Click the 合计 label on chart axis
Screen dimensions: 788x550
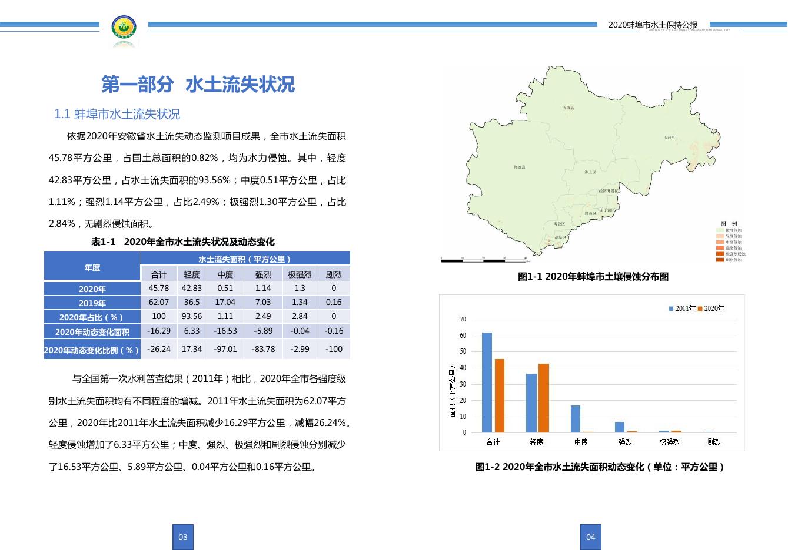[493, 442]
